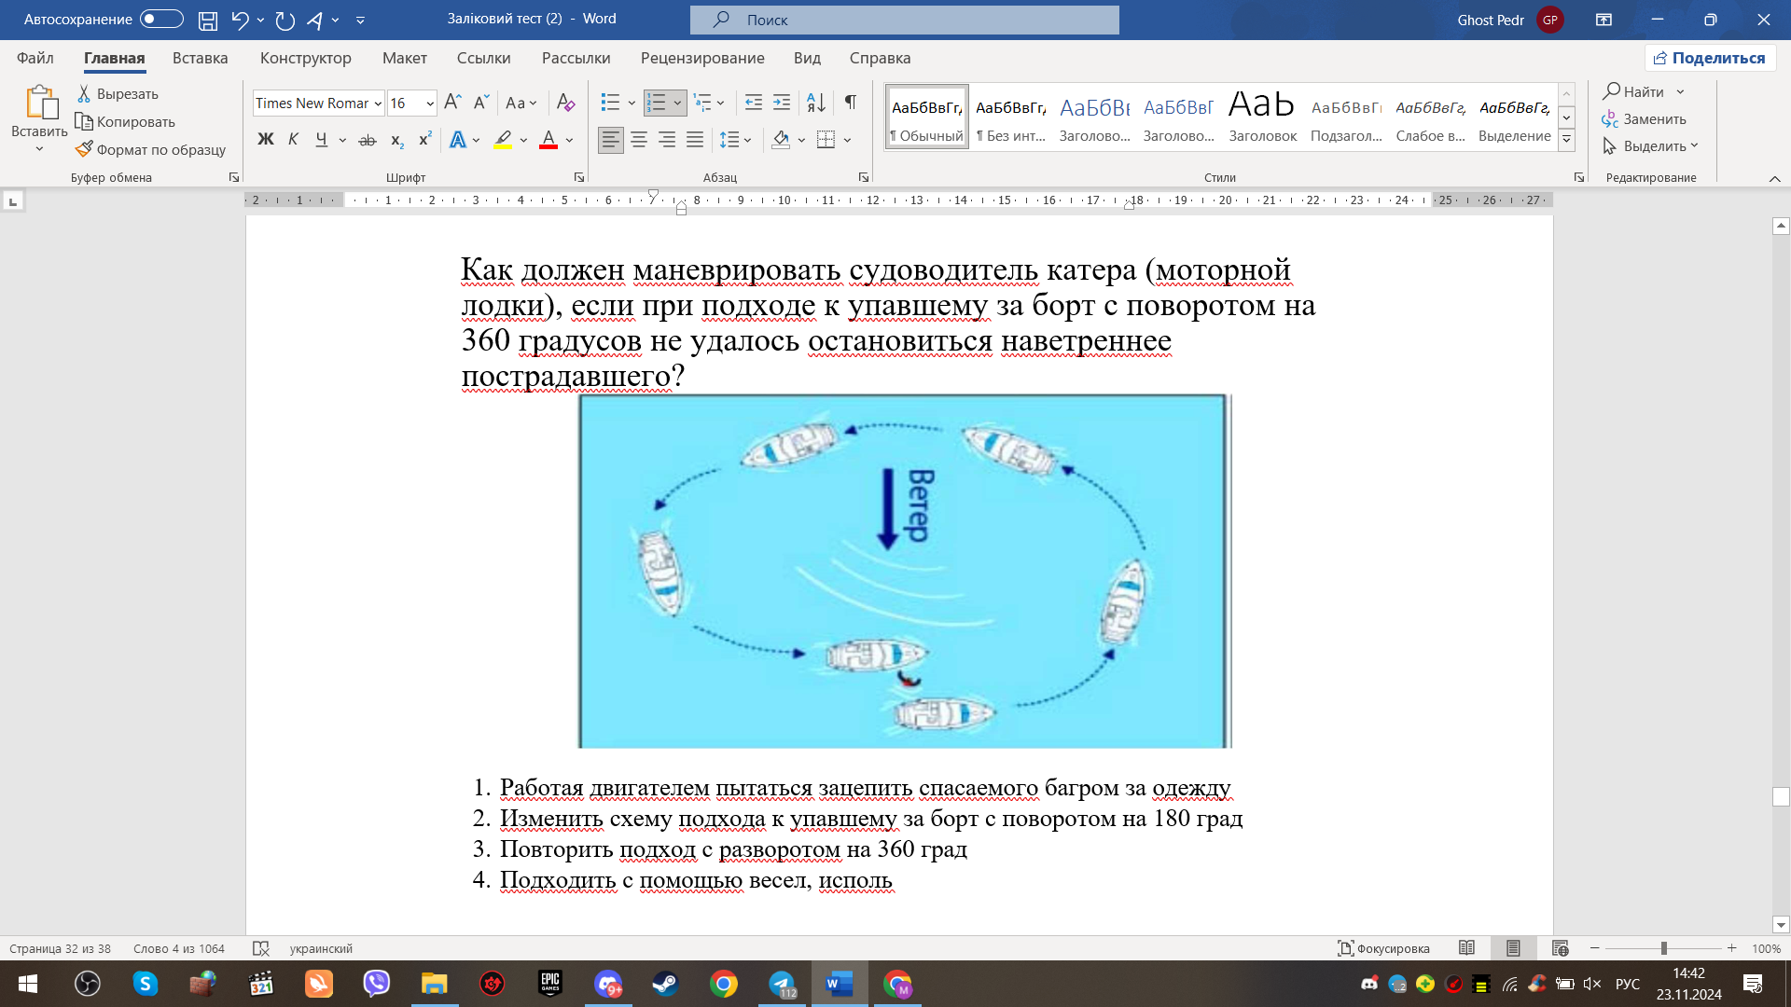
Task: Expand the change case (Аа) dropdown
Action: coord(534,103)
